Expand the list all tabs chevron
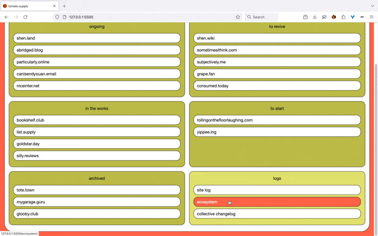Image resolution: width=378 pixels, height=236 pixels. coord(371,6)
